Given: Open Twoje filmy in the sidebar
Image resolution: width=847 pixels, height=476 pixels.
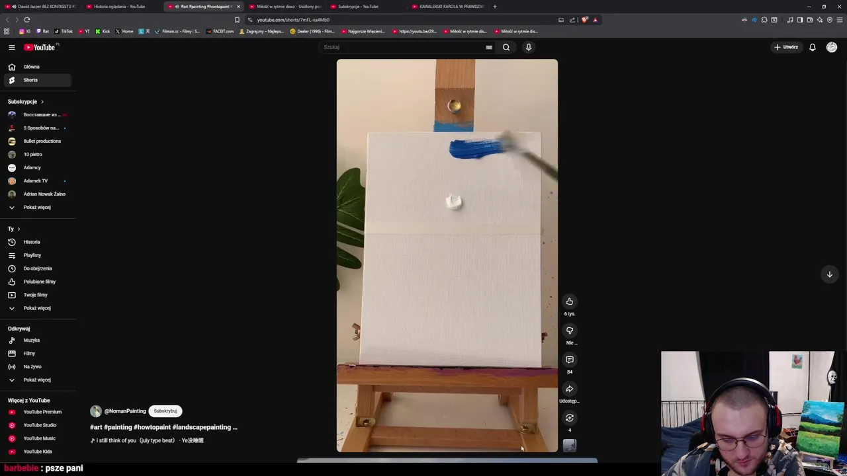Looking at the screenshot, I should pyautogui.click(x=37, y=295).
